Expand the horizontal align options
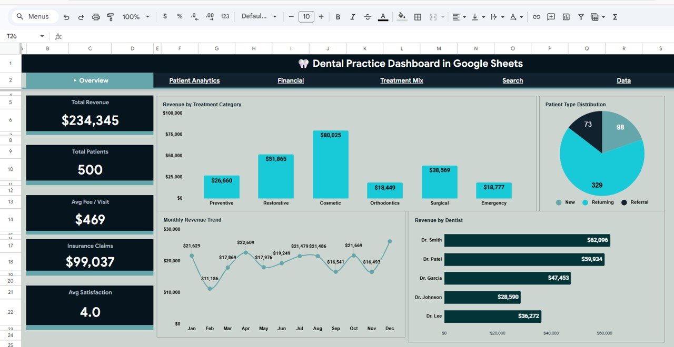This screenshot has height=347, width=674. pyautogui.click(x=464, y=17)
